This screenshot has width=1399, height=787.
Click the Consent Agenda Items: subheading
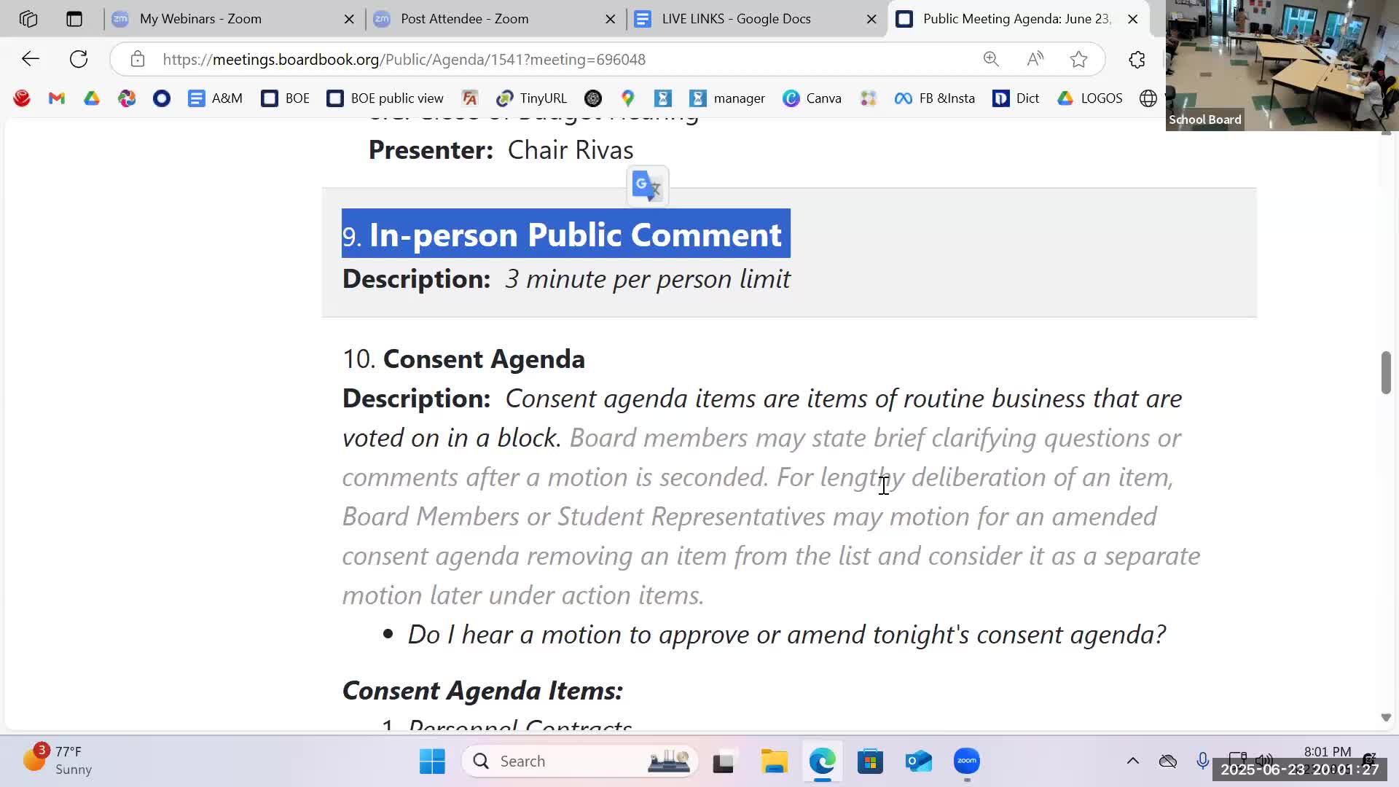click(482, 691)
